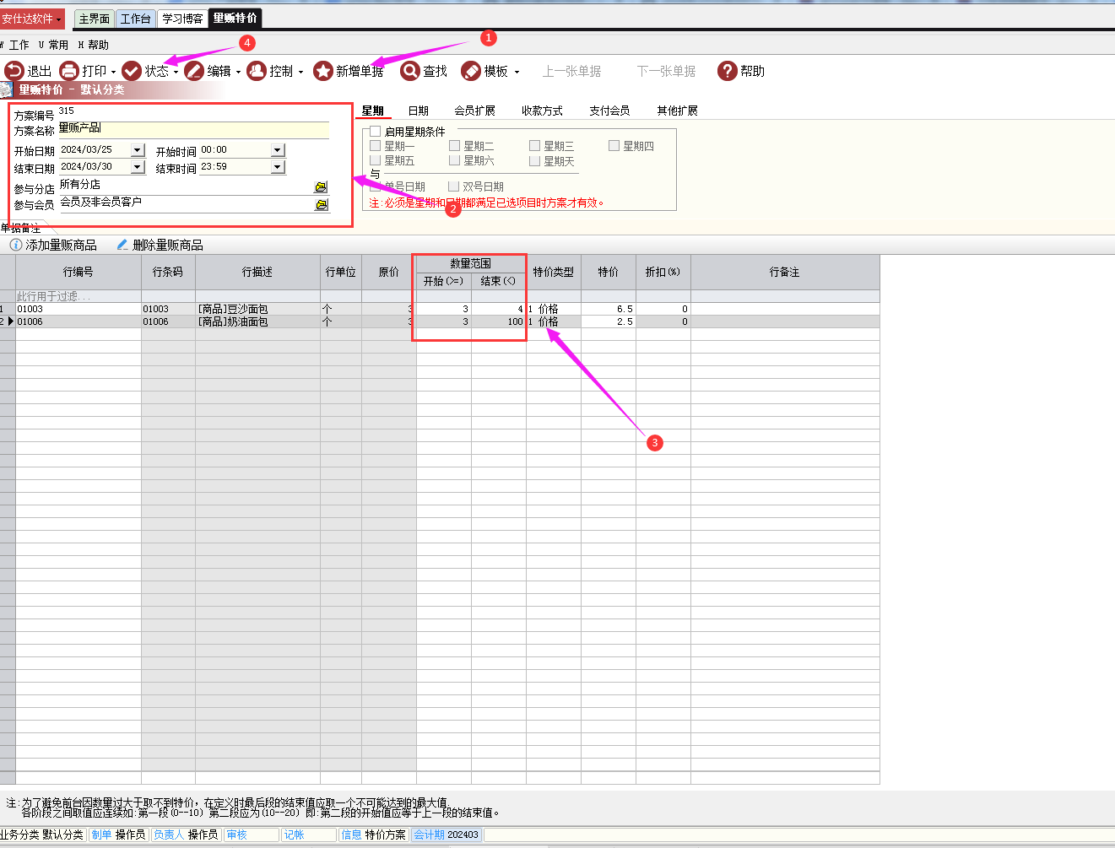The image size is (1115, 848).
Task: Check the 星期天 checkbox
Action: click(x=534, y=161)
